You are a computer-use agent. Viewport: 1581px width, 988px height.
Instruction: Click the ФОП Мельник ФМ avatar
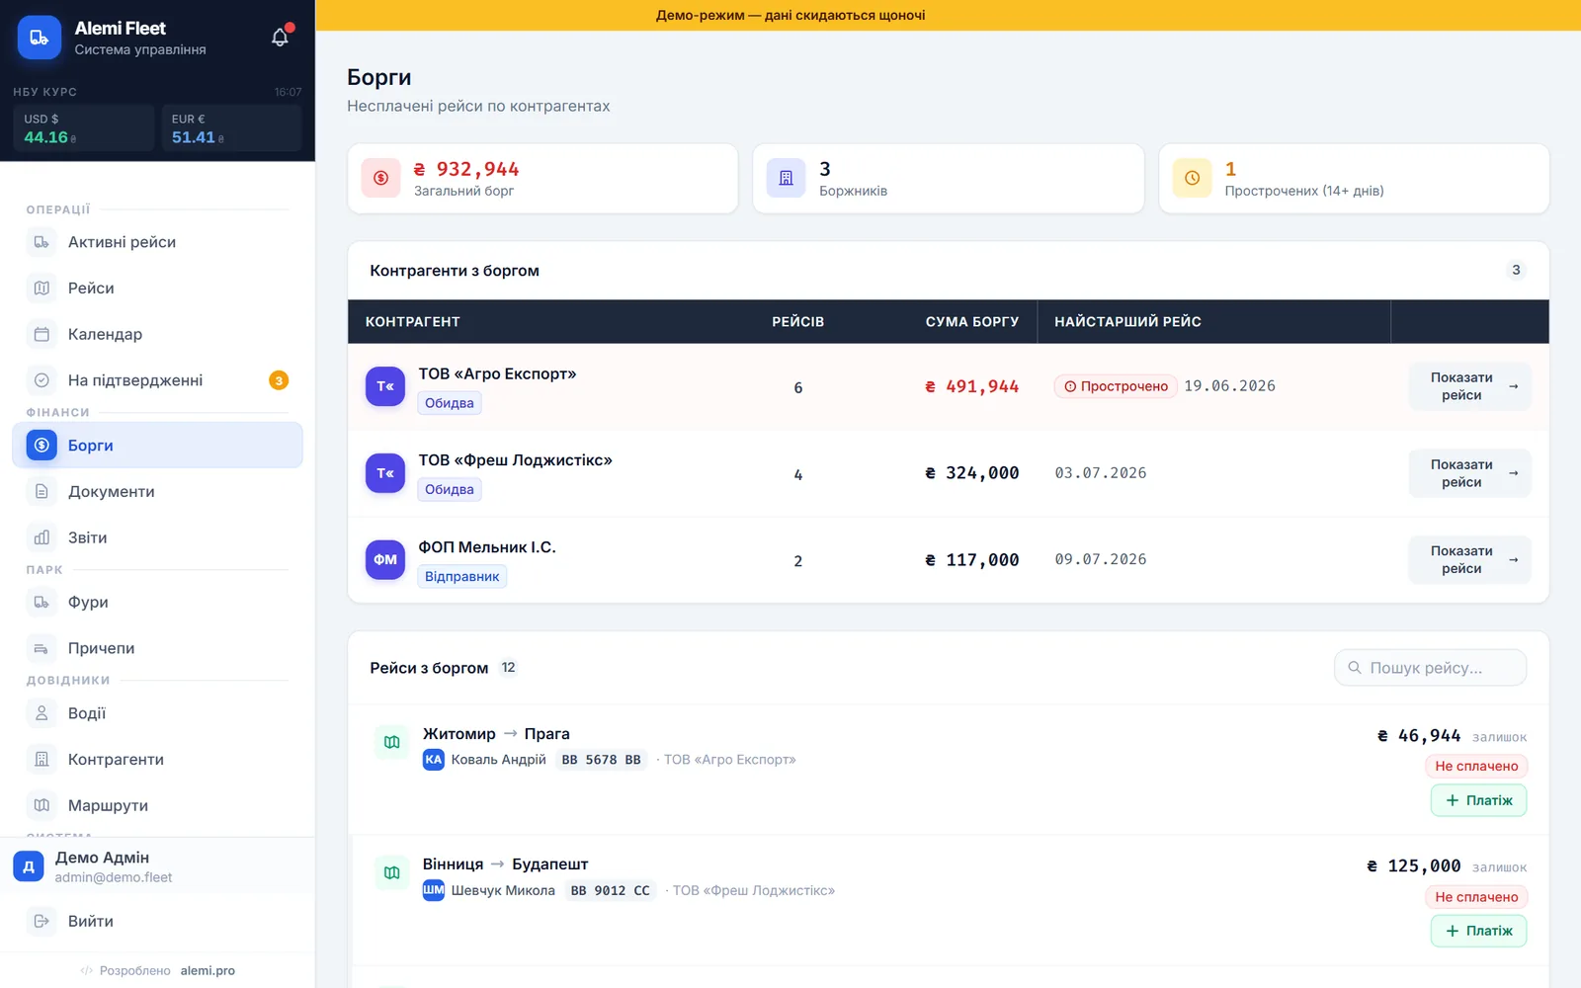pos(385,559)
